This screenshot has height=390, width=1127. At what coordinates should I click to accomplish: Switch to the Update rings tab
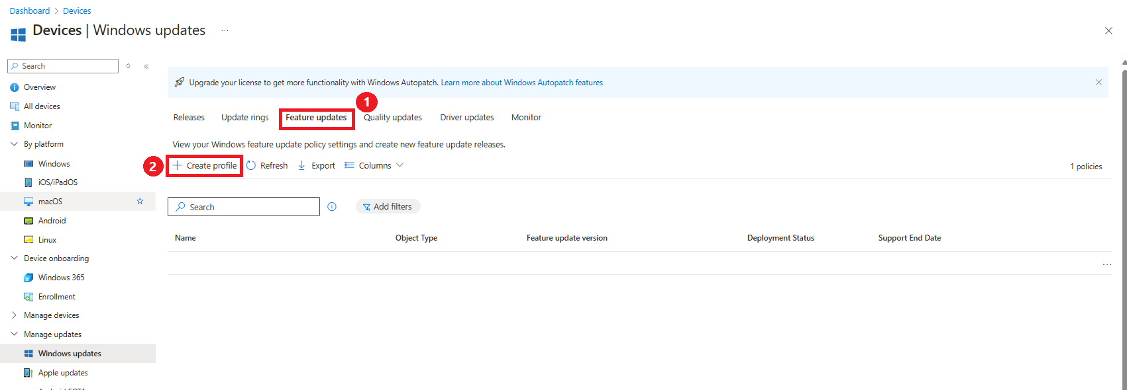tap(245, 118)
